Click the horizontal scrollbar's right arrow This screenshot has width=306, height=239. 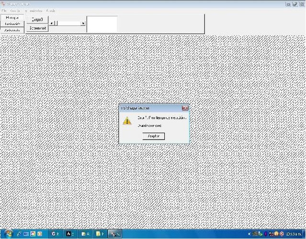[x=83, y=23]
